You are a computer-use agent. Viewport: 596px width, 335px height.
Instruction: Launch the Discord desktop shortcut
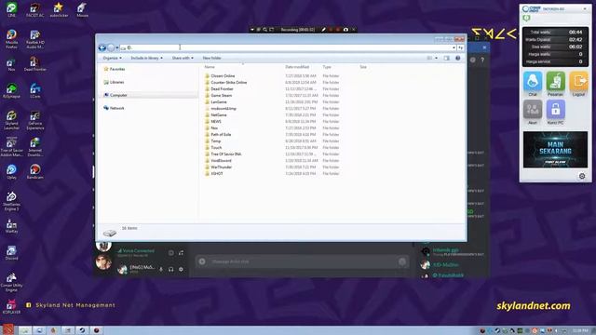pyautogui.click(x=11, y=253)
